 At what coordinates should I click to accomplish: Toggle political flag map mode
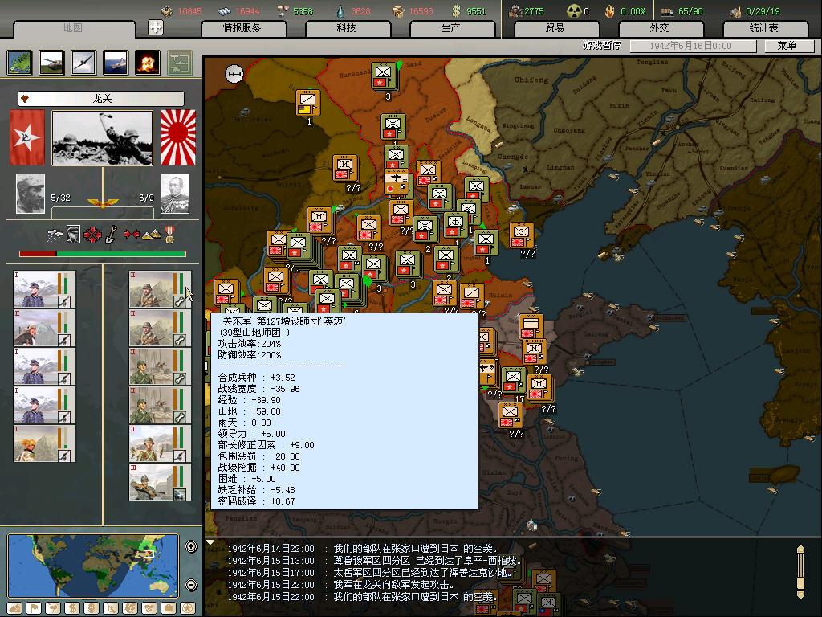35,607
